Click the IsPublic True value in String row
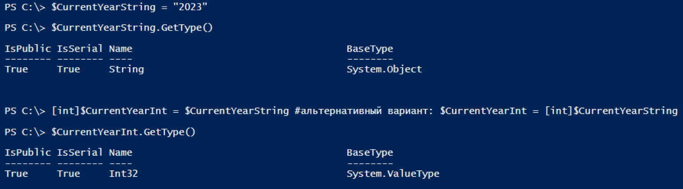 (16, 69)
